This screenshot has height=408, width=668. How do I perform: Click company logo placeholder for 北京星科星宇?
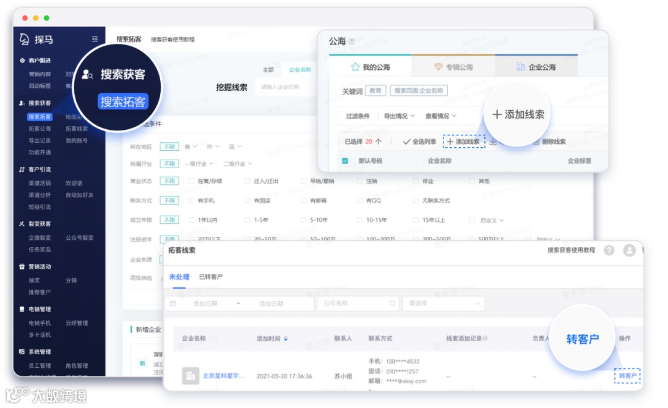[191, 376]
